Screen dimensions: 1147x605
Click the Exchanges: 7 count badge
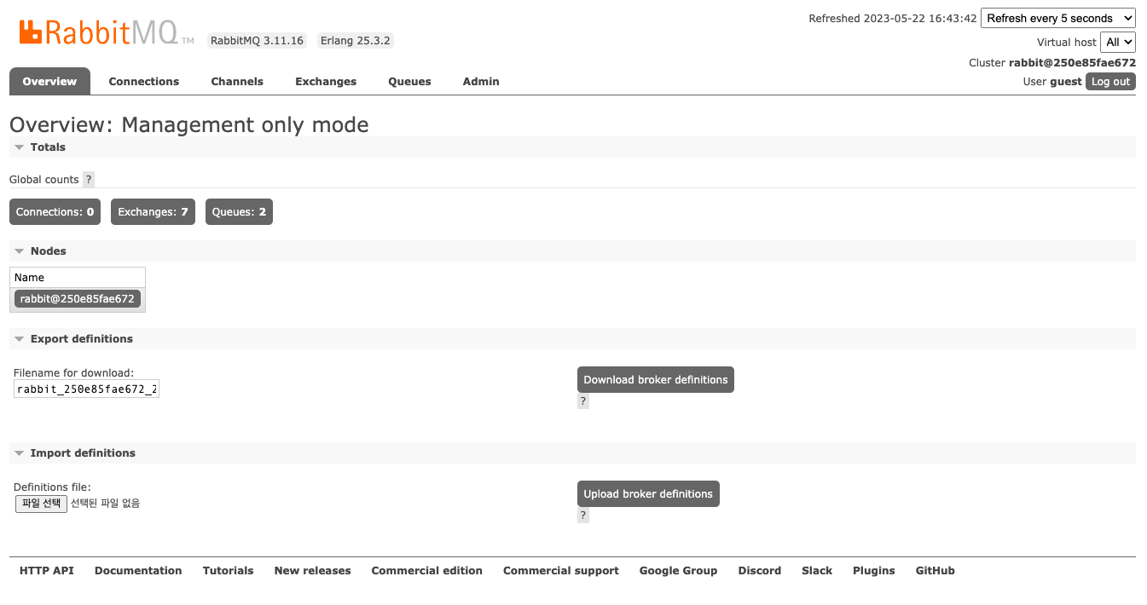coord(153,212)
